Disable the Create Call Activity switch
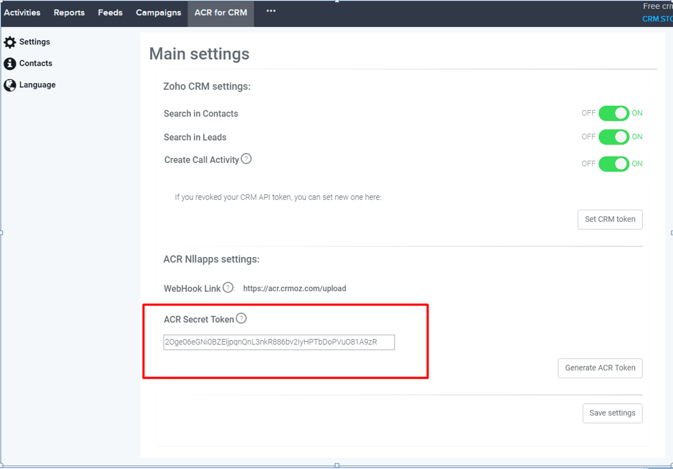 [613, 164]
